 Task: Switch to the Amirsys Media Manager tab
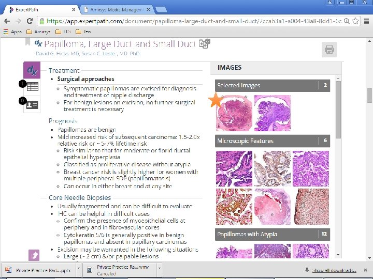pos(117,10)
